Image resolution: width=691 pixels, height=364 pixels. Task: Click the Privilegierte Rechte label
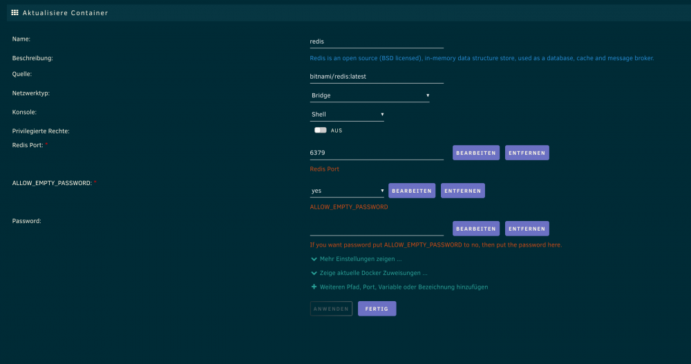point(41,131)
